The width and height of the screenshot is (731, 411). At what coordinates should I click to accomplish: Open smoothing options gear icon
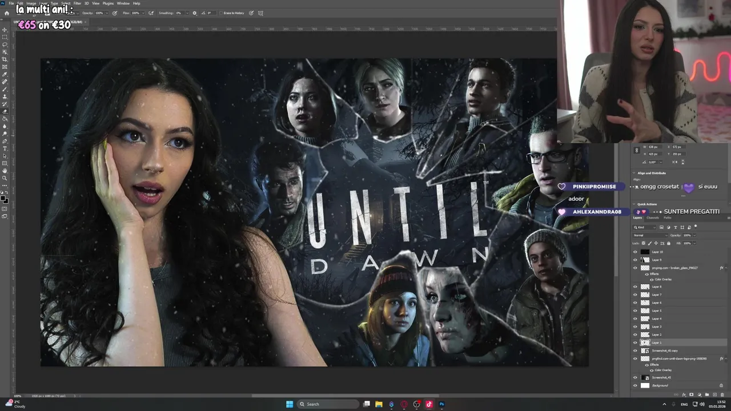(194, 13)
